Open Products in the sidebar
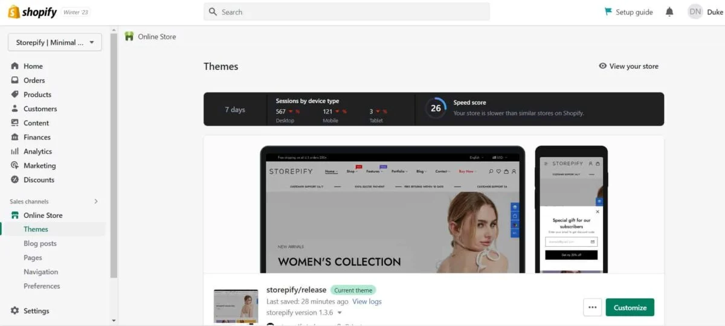Screen dimensions: 725x326 point(37,95)
